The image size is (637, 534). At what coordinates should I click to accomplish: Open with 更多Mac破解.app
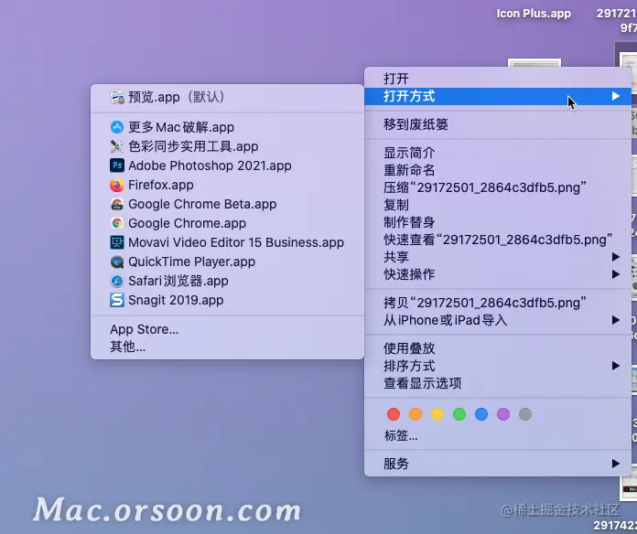(227, 127)
